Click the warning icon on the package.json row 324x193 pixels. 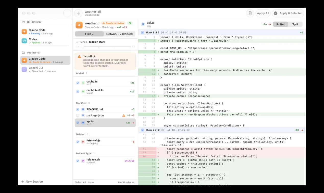pyautogui.click(x=124, y=116)
